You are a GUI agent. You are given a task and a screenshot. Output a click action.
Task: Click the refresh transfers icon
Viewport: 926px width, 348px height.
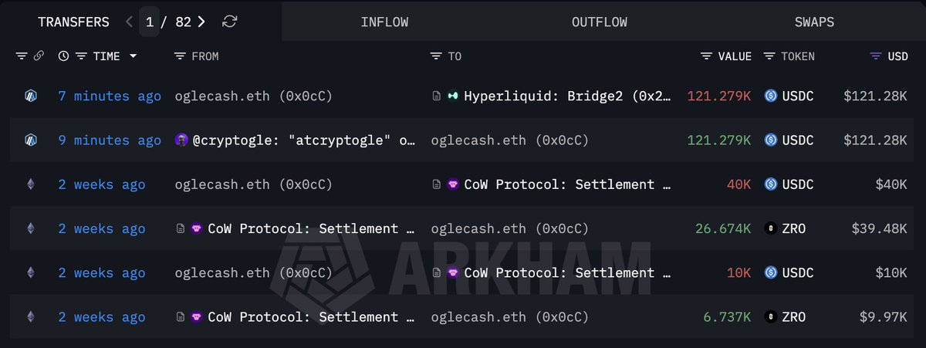coord(229,22)
